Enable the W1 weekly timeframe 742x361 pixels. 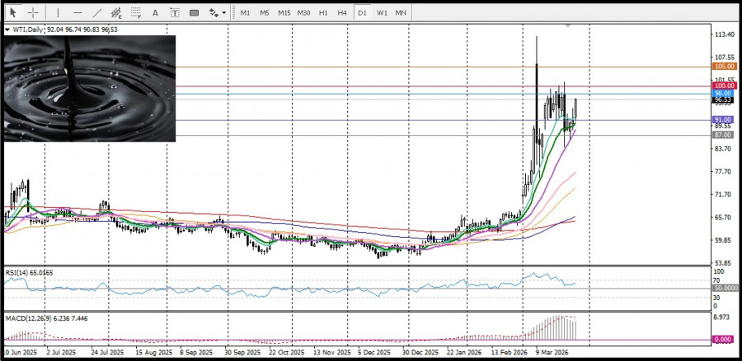382,13
